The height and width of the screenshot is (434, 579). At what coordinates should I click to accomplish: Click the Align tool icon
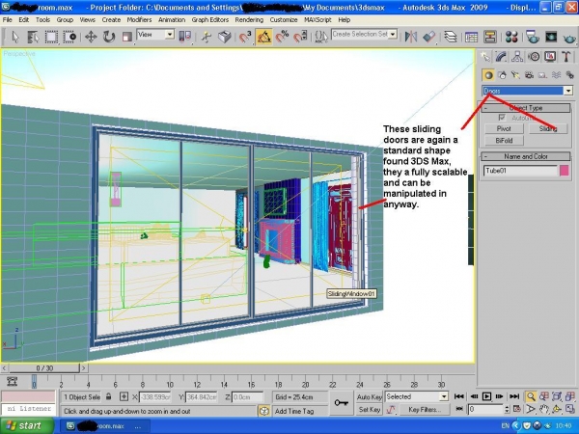pyautogui.click(x=429, y=37)
